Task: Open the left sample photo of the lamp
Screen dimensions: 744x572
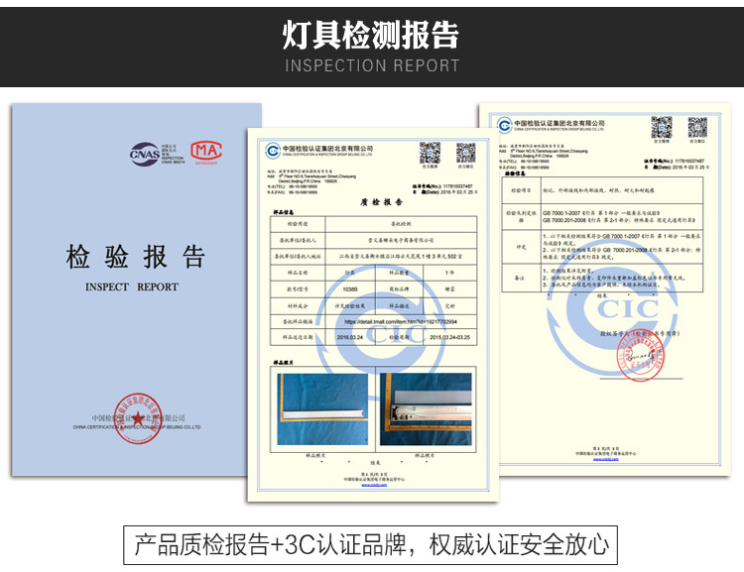Action: (322, 408)
